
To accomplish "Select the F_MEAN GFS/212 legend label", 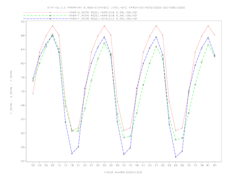I will pos(103,19).
